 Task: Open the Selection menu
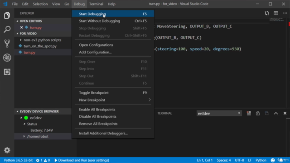point(40,4)
